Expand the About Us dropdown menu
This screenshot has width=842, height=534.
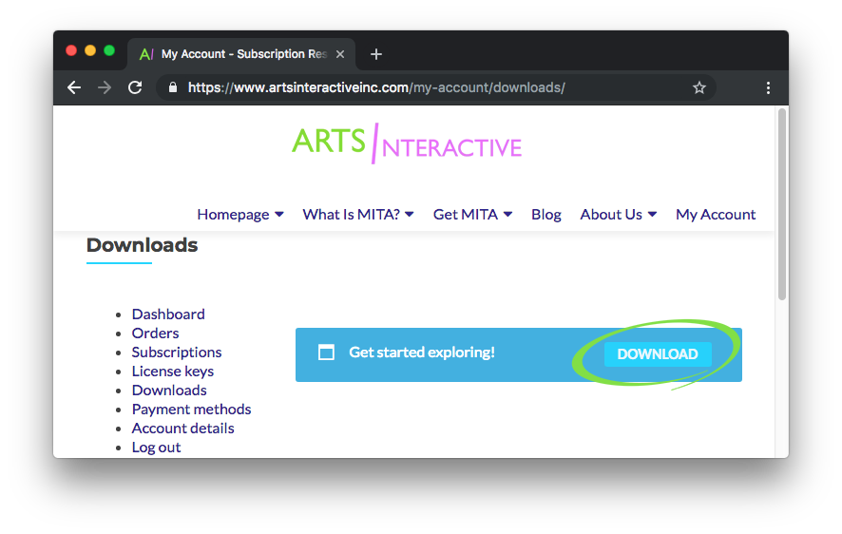618,215
